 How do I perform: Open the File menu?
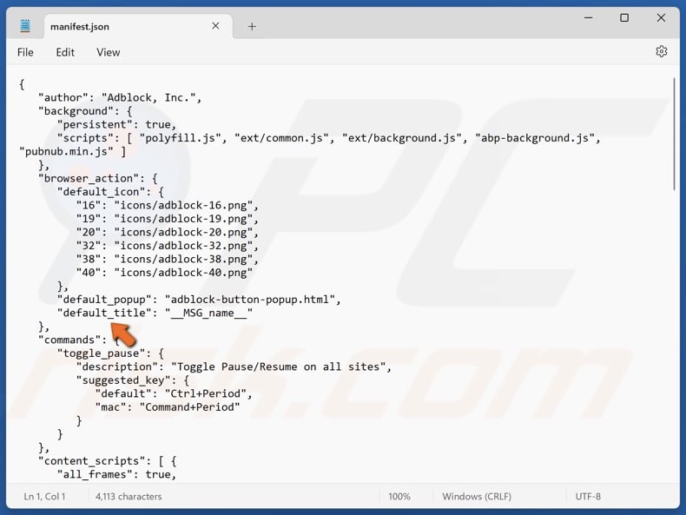click(x=25, y=52)
